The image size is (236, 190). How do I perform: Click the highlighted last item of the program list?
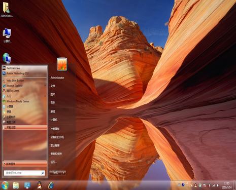[24, 127]
